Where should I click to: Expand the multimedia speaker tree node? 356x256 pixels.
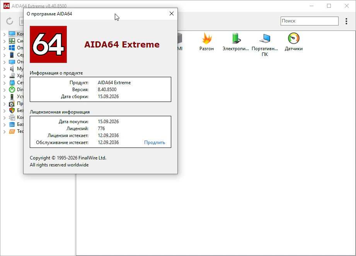point(4,69)
